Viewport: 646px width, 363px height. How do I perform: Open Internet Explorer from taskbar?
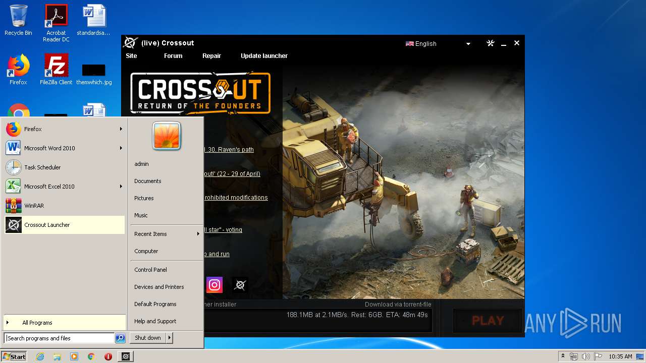coord(40,356)
